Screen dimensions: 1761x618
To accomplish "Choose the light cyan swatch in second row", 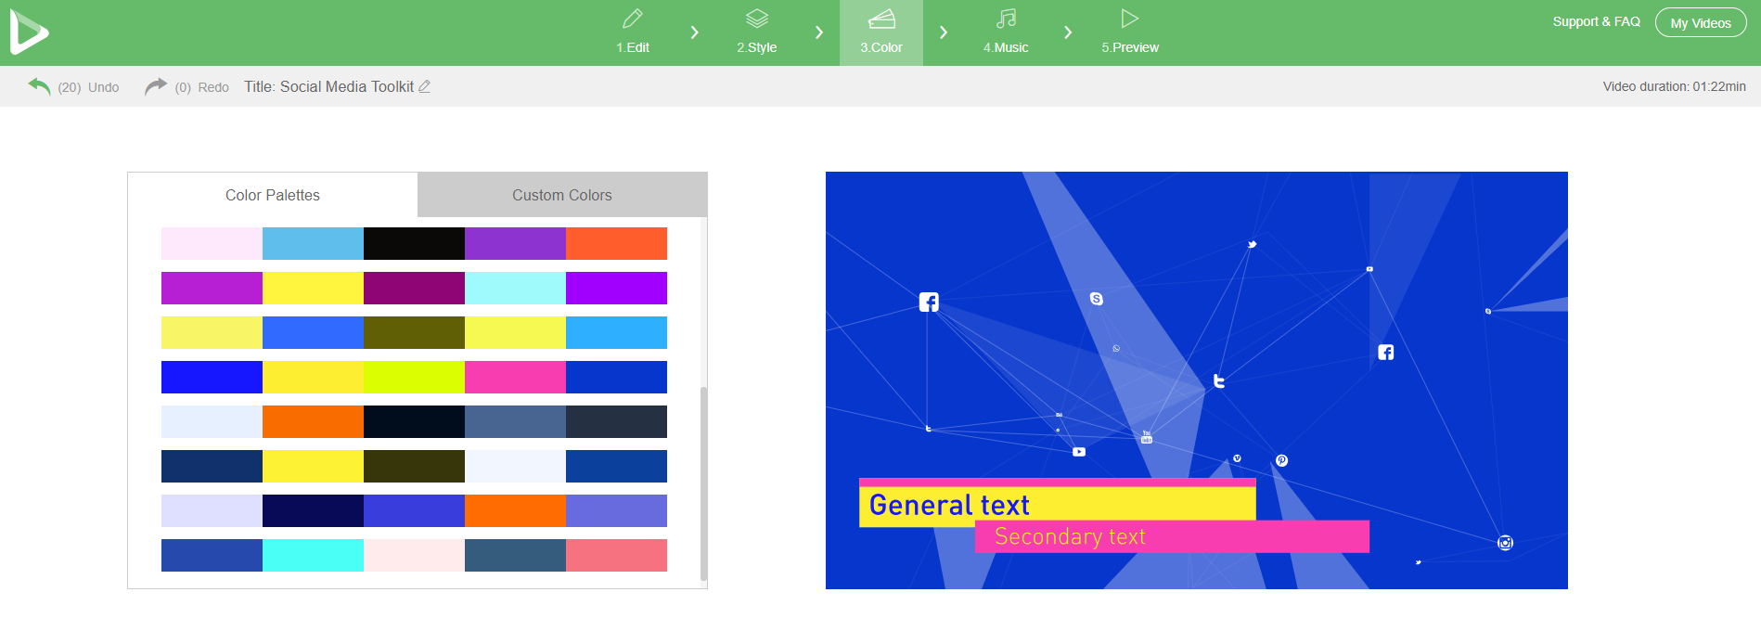I will 515,288.
